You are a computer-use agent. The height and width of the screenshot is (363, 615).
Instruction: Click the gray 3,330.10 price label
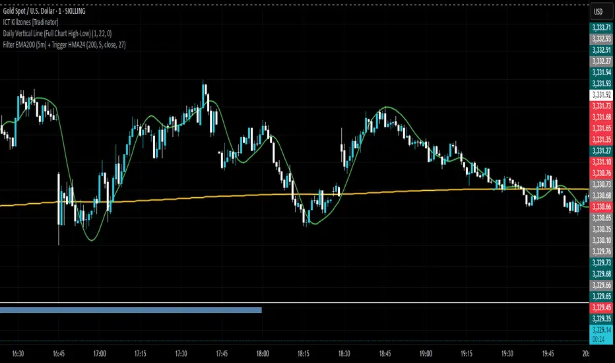[x=601, y=240]
